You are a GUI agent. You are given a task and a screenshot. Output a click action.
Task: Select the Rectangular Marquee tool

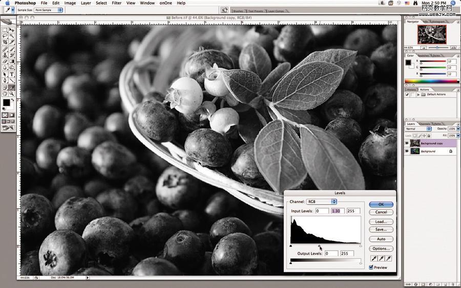click(x=5, y=30)
